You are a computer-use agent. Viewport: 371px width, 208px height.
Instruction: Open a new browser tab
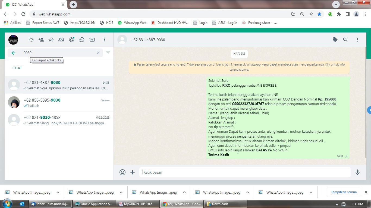[73, 5]
